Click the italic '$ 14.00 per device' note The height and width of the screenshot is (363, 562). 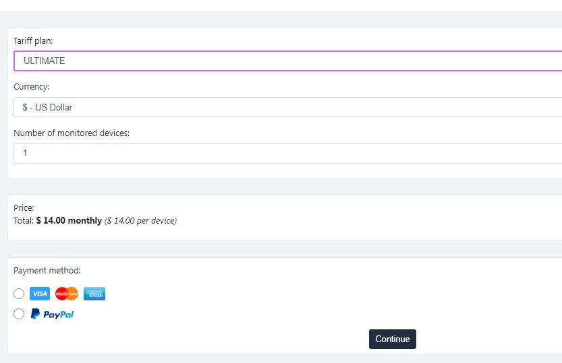point(140,220)
